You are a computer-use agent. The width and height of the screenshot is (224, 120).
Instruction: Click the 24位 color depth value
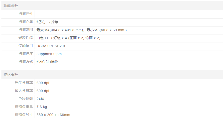tap(40, 99)
